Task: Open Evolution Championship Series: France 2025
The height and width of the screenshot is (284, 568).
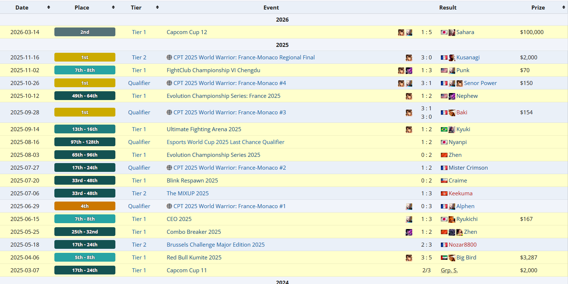Action: pos(223,96)
